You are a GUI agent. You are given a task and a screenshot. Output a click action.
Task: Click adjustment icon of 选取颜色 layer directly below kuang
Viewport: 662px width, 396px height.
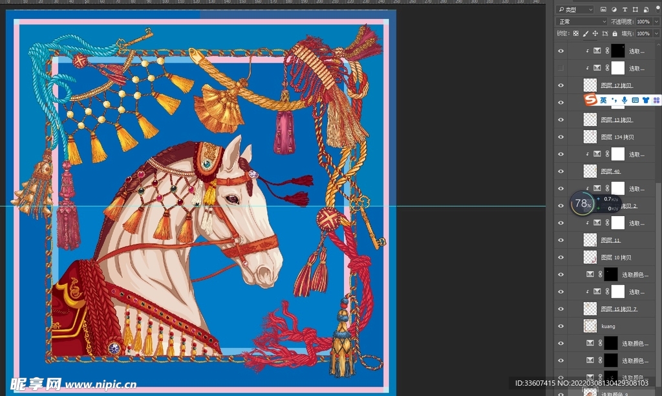(x=590, y=343)
